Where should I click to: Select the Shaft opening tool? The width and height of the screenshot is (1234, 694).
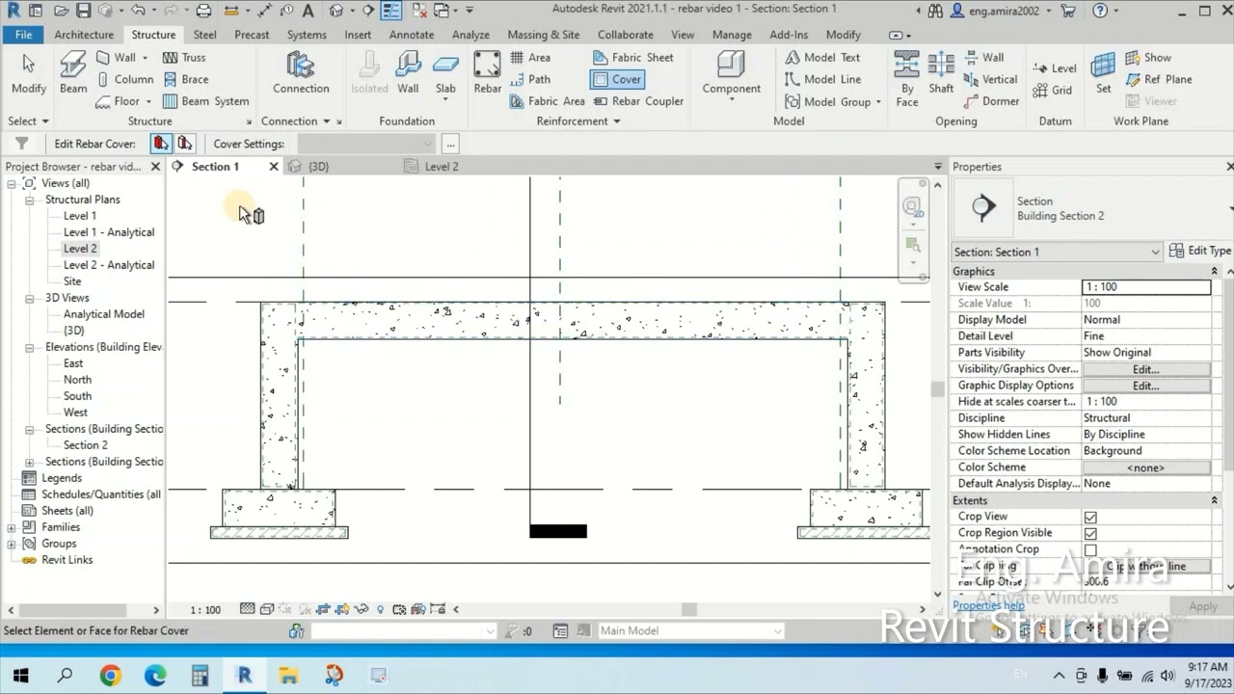click(x=941, y=73)
